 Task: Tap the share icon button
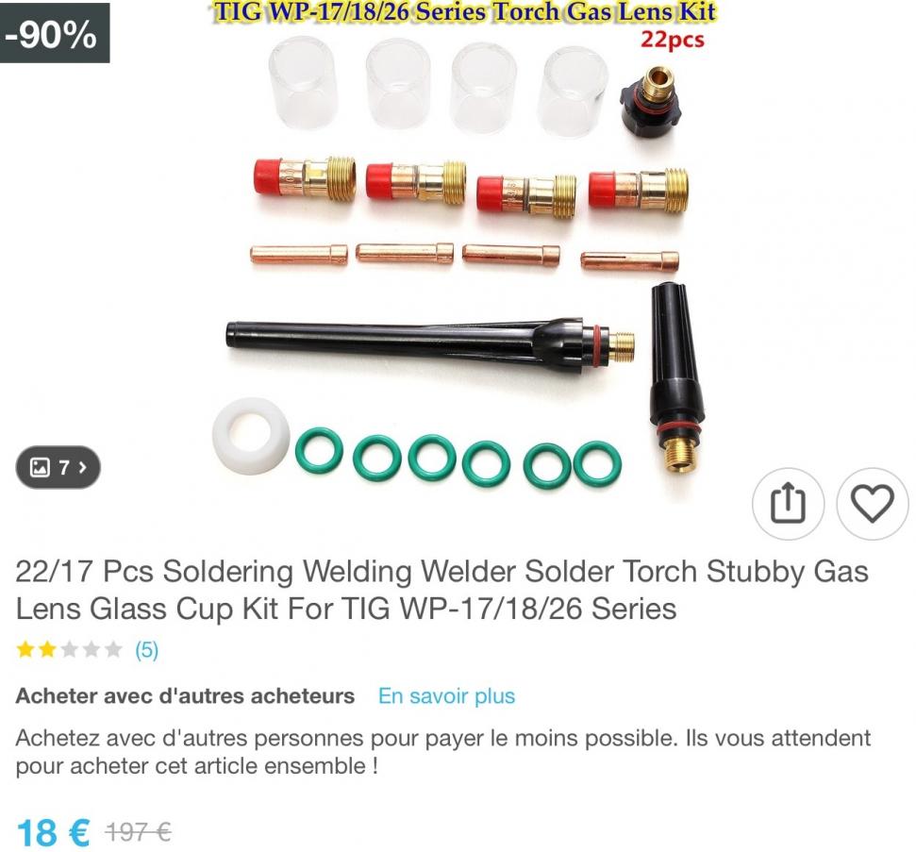788,503
